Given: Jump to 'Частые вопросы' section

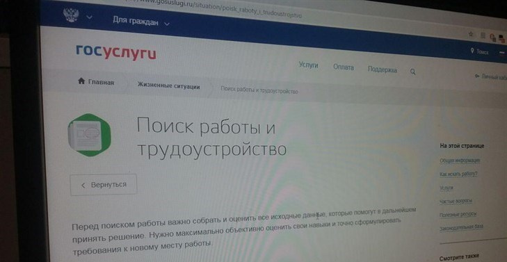Looking at the screenshot, I should [456, 202].
